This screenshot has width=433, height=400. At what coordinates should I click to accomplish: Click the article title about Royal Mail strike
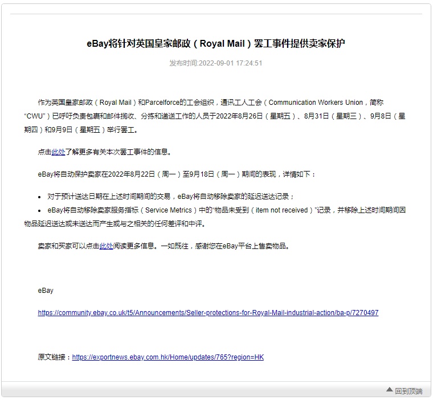[x=216, y=44]
